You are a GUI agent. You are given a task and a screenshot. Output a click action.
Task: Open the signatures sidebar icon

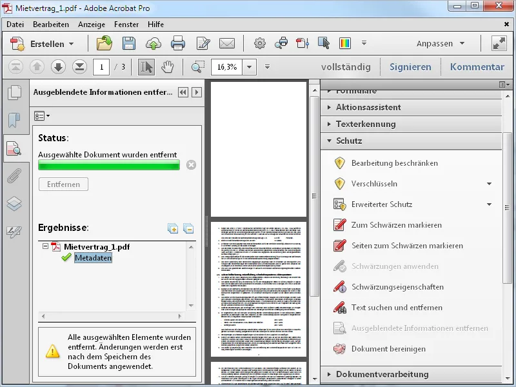14,232
